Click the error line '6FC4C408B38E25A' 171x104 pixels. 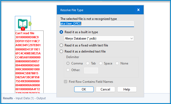(x=28, y=53)
